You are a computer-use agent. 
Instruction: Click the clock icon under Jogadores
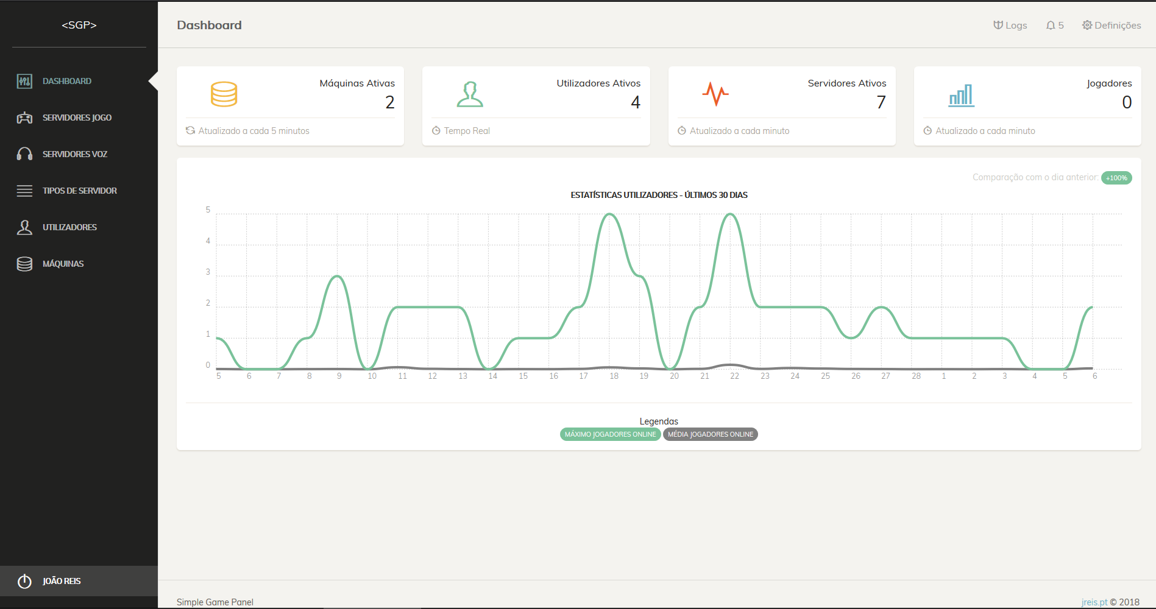pyautogui.click(x=927, y=130)
